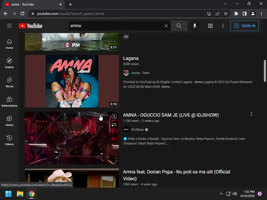Click the address bar URL
Screen dimensions: 267x200
click(x=70, y=14)
